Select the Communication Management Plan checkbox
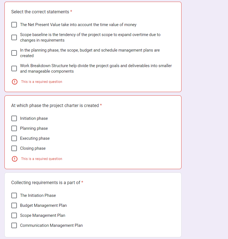The image size is (228, 239). pos(14,225)
